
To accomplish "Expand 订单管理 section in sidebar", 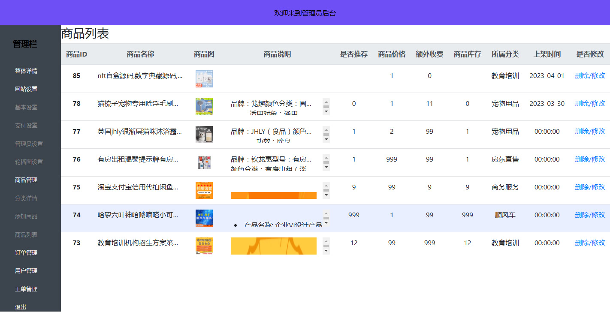I will pyautogui.click(x=26, y=253).
